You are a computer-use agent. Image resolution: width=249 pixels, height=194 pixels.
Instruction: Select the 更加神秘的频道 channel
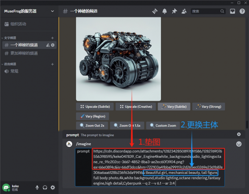click(29, 53)
